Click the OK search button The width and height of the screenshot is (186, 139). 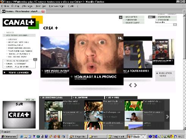pos(175,25)
